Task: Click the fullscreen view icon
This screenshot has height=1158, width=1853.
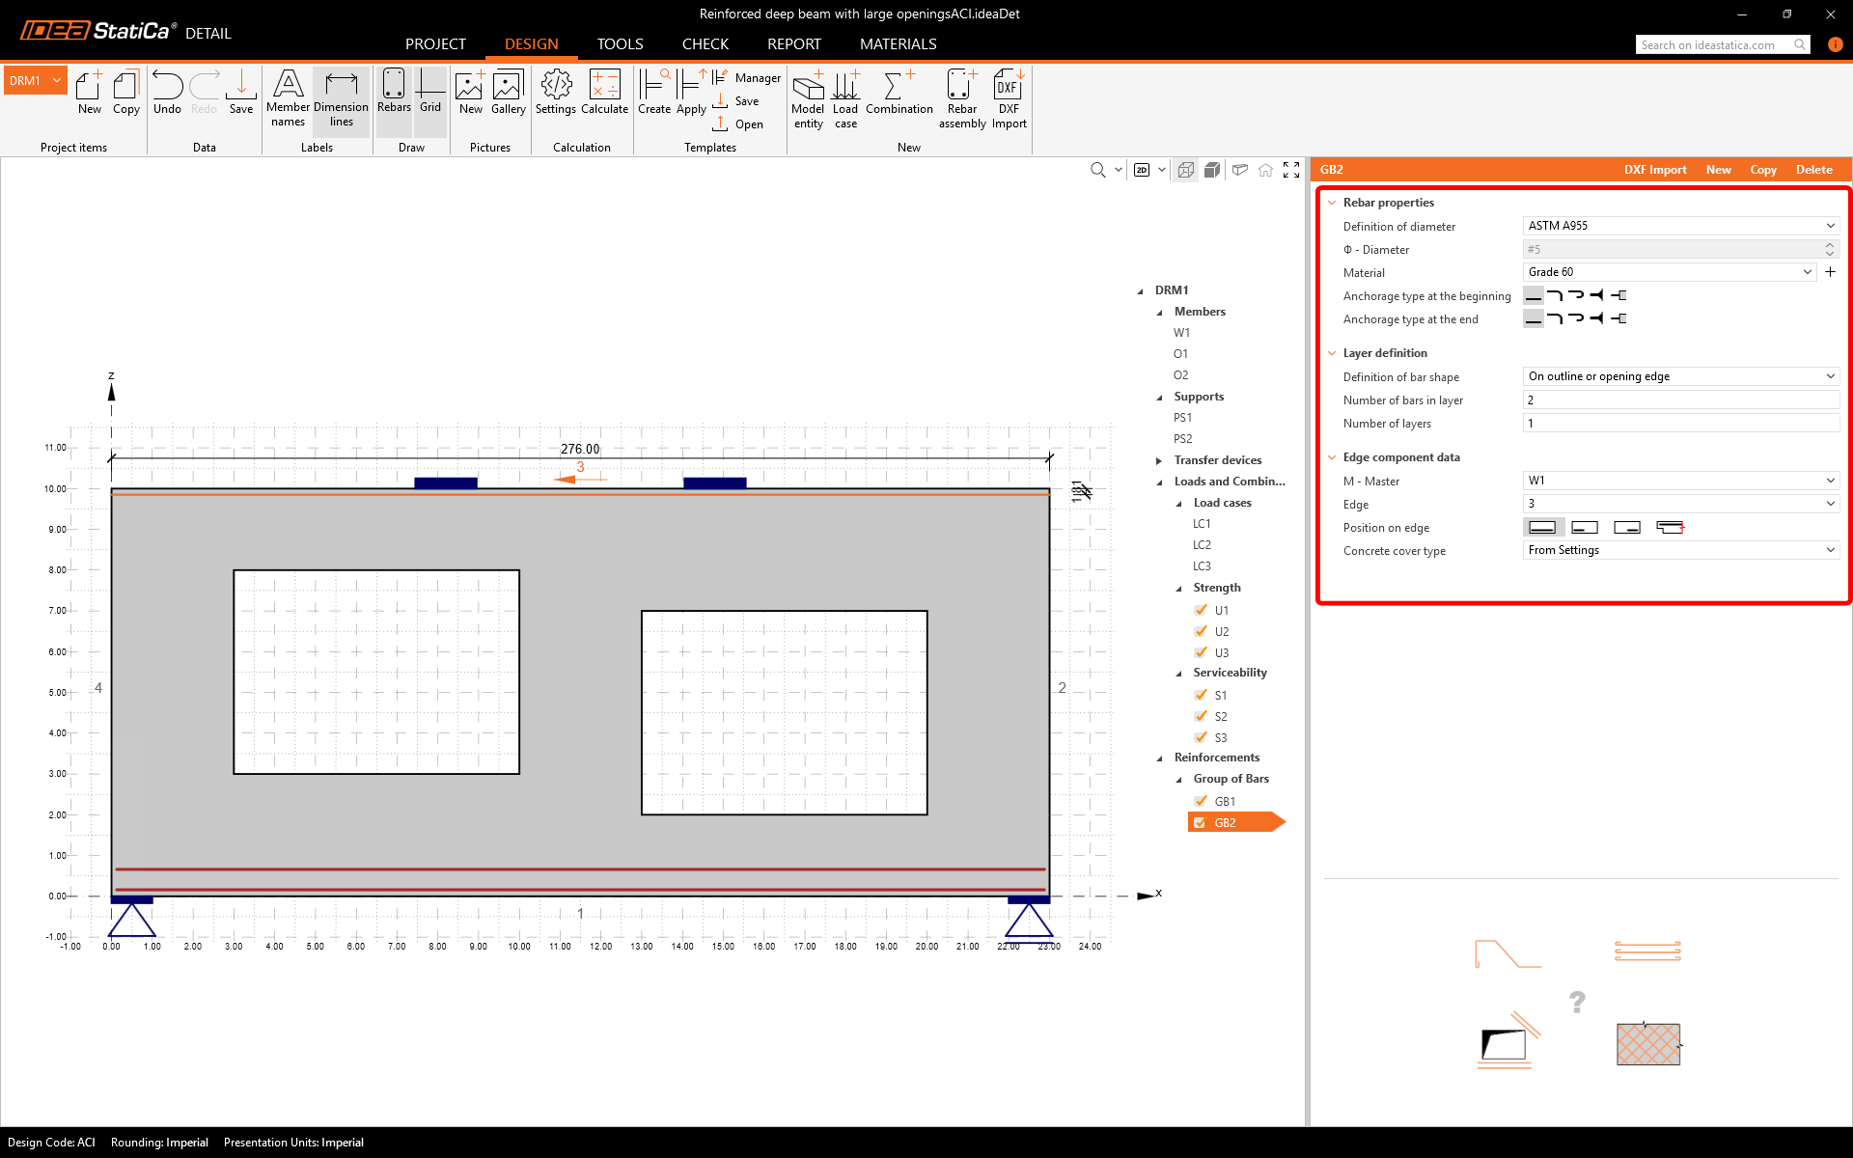Action: (x=1291, y=170)
